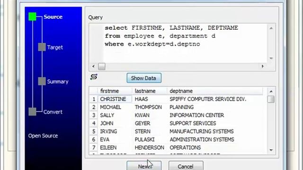Viewport: 303px width, 170px height.
Task: Click query editor scroll up arrow
Action: 271,28
